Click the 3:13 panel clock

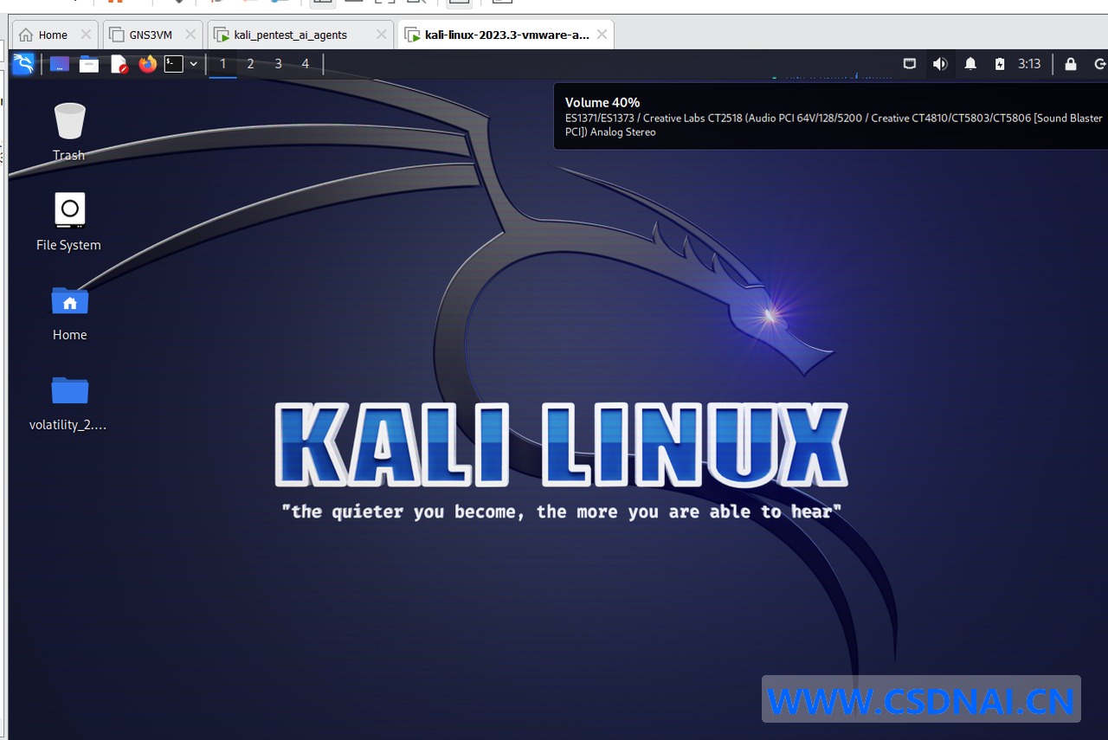point(1029,64)
